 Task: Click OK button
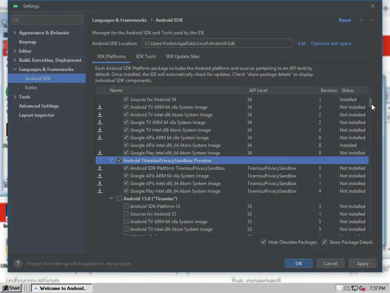click(299, 263)
